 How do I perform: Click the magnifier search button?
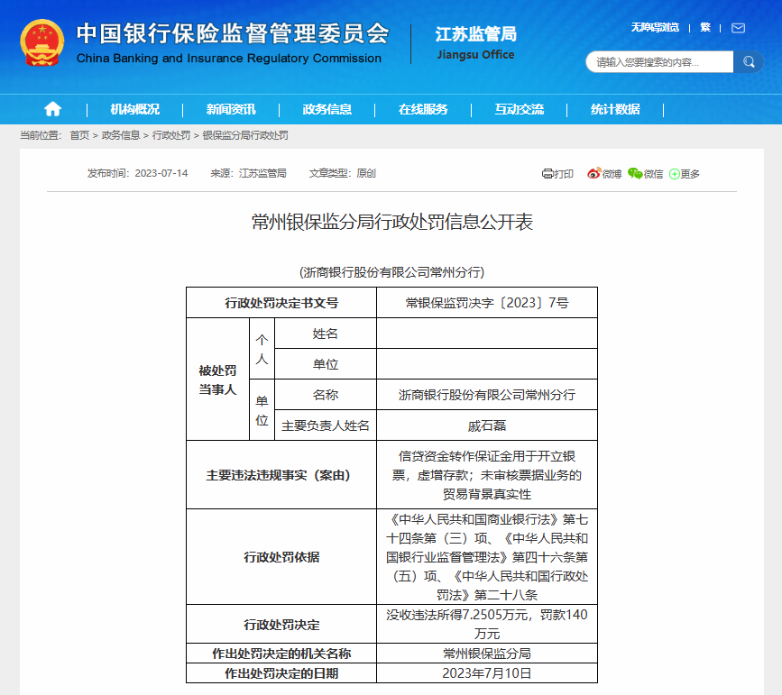pos(748,62)
